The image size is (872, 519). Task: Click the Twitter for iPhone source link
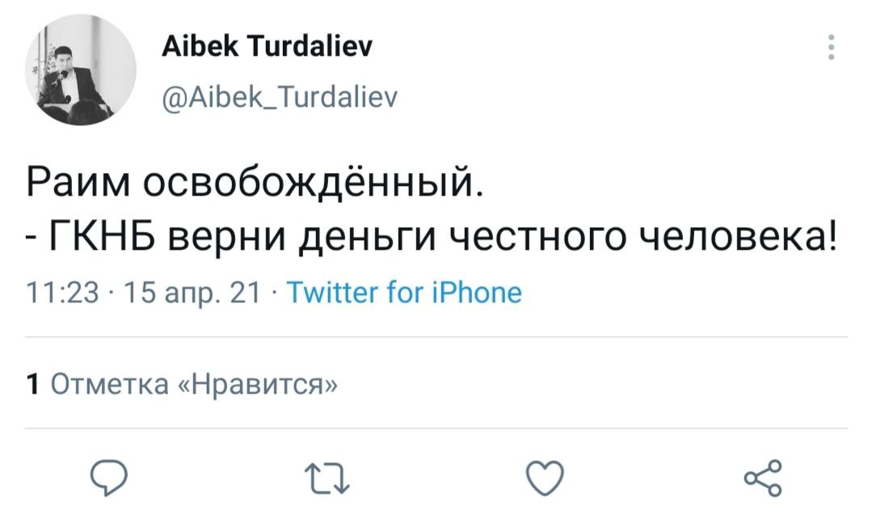click(x=405, y=291)
